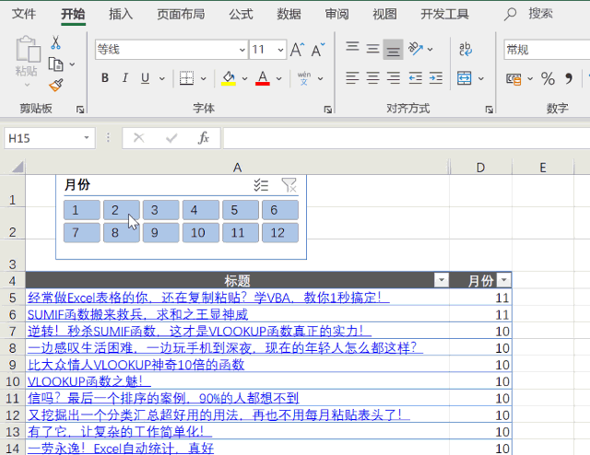Viewport: 590px width, 455px height.
Task: Align text to top
Action: coord(352,47)
